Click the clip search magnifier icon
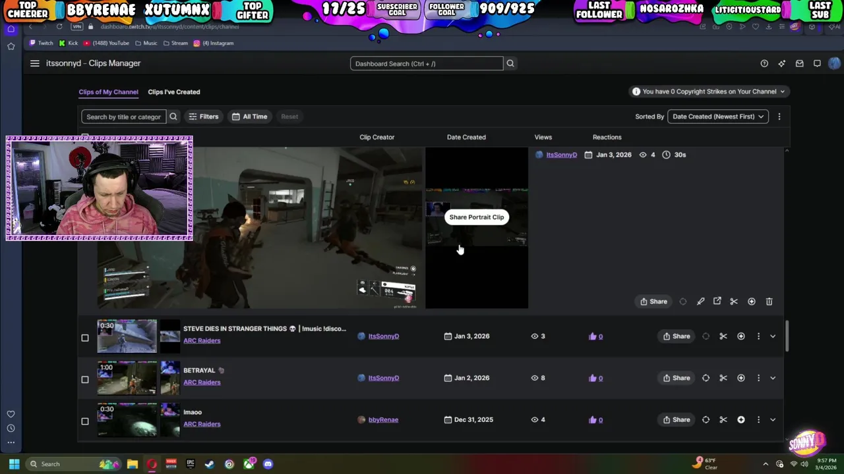The image size is (844, 474). pos(173,117)
